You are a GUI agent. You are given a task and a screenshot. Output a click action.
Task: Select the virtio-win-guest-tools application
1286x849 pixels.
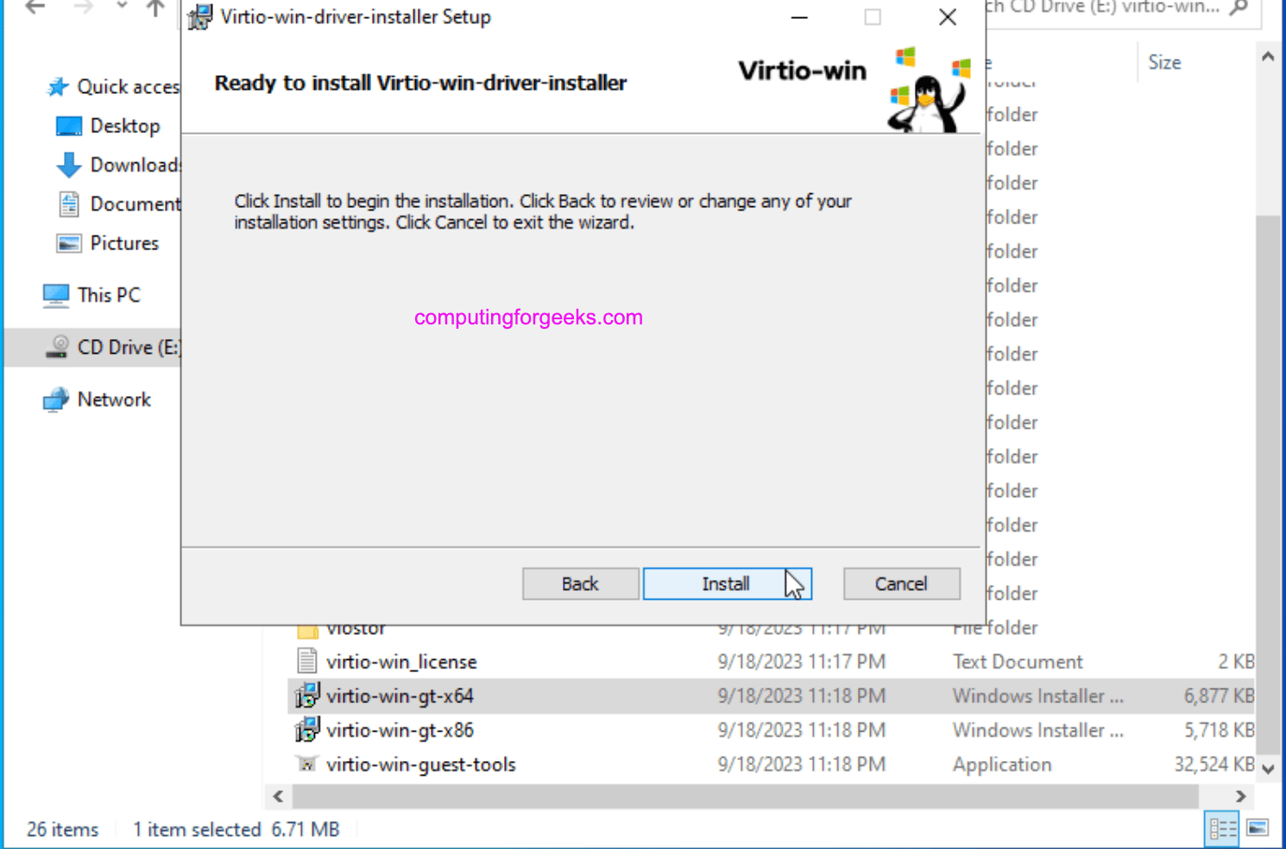point(421,764)
